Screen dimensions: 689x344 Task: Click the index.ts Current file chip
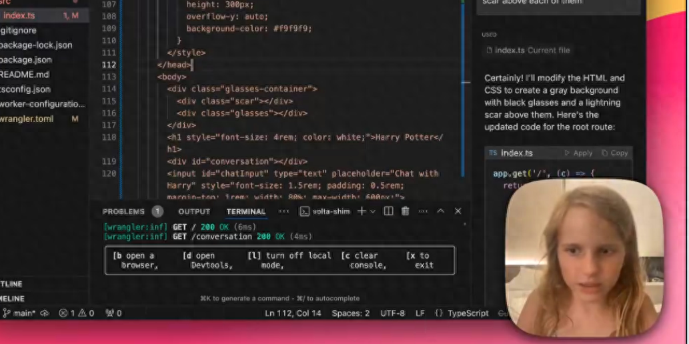coord(528,50)
